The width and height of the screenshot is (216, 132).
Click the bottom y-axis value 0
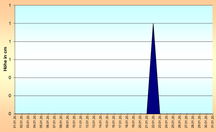10,114
